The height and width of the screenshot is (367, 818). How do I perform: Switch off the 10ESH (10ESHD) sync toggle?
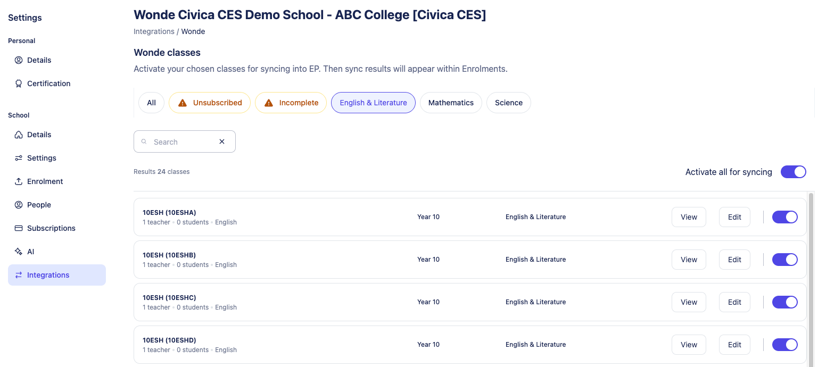(784, 345)
